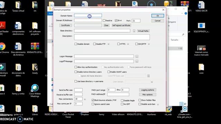
Task: Enable Disable auto-ban checkbox
Action: (140, 104)
